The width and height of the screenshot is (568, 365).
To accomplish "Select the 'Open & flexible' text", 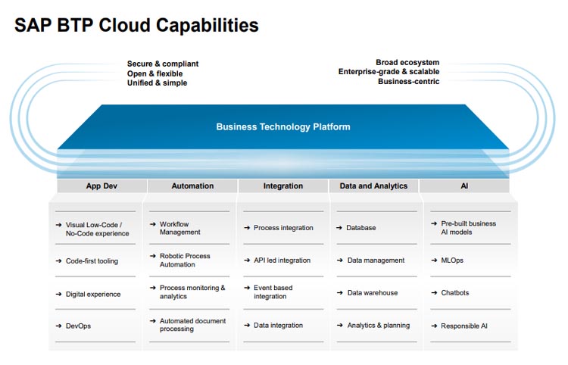I will 154,73.
